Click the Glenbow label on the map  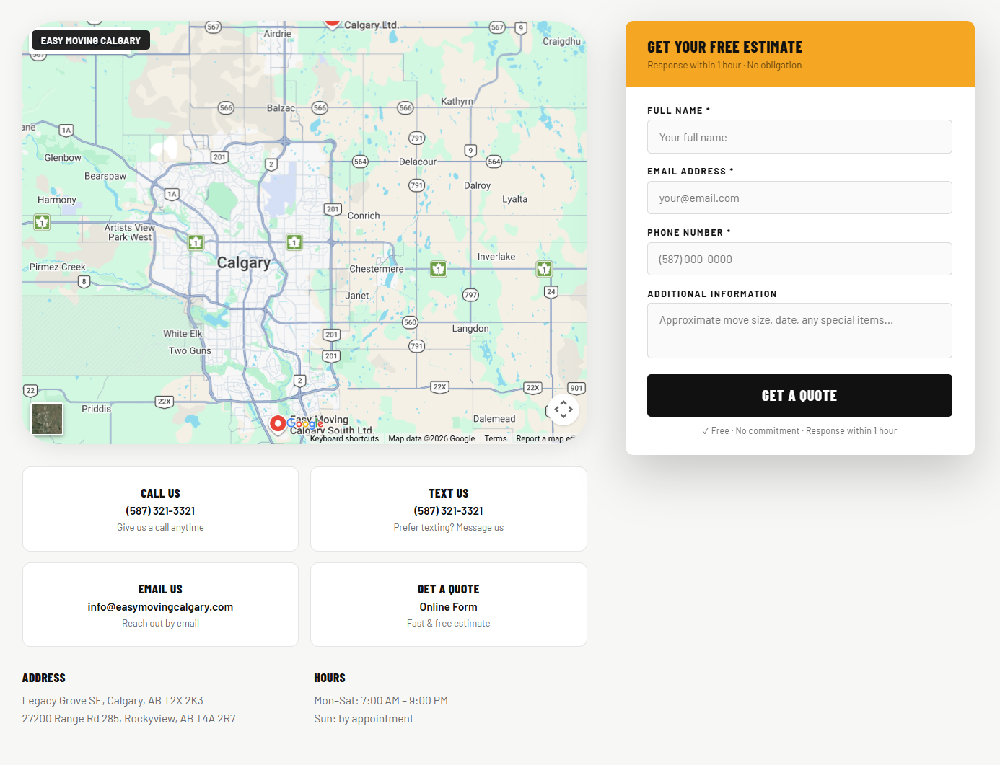coord(63,158)
